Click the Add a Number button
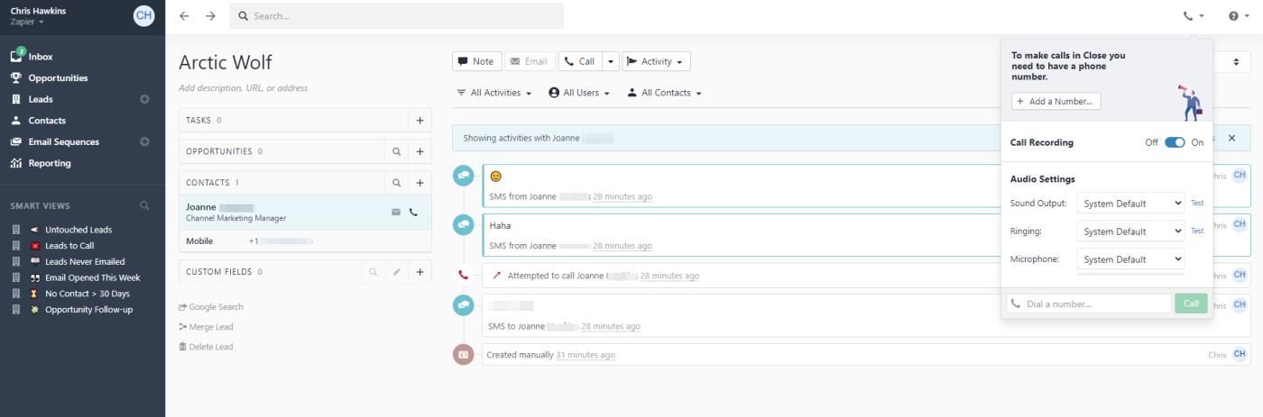The height and width of the screenshot is (417, 1263). click(x=1056, y=102)
